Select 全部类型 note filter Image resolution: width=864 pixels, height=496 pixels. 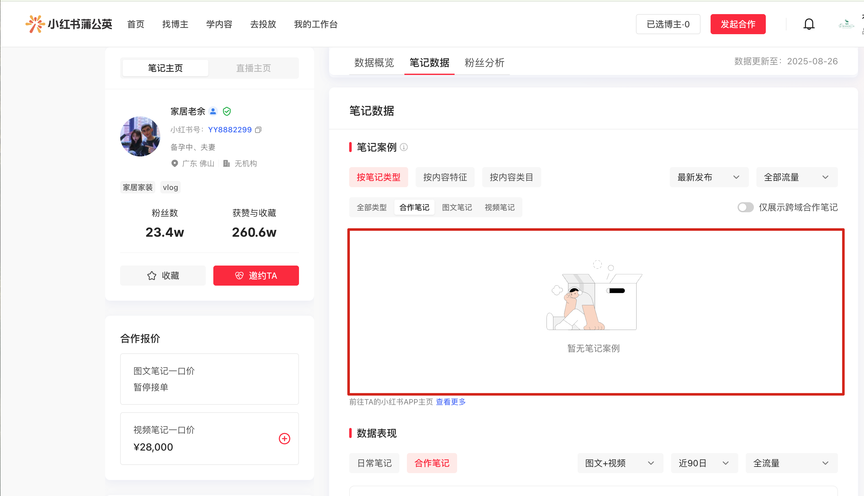(371, 207)
